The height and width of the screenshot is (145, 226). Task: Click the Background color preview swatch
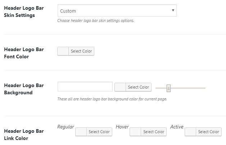120,87
